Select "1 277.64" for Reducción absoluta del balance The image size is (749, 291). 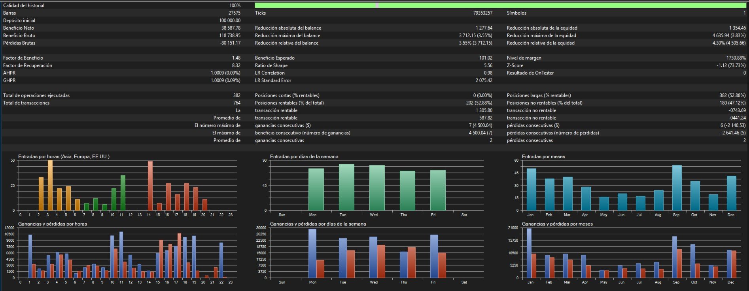484,28
